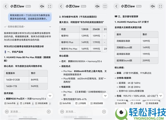Image resolution: width=166 pixels, height=120 pixels.
Task: Open Skills市场 chip in middle panel
Action: click(65, 103)
